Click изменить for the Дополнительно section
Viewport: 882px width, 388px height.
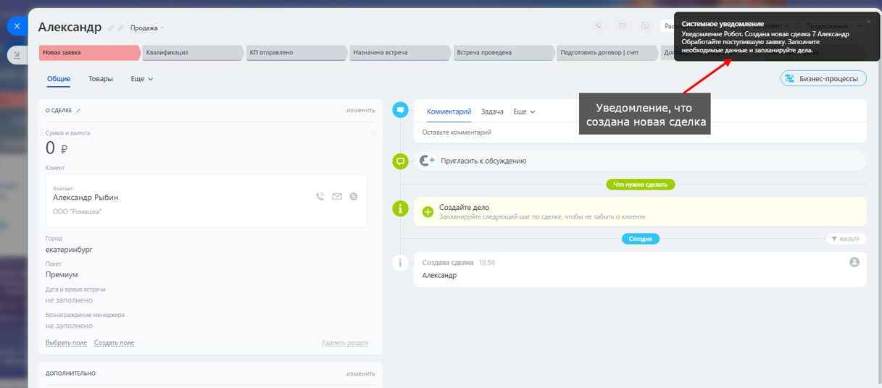coord(360,374)
